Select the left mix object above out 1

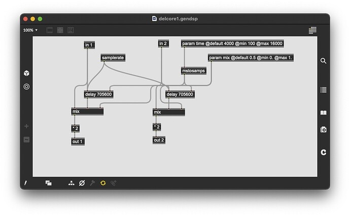coord(87,112)
